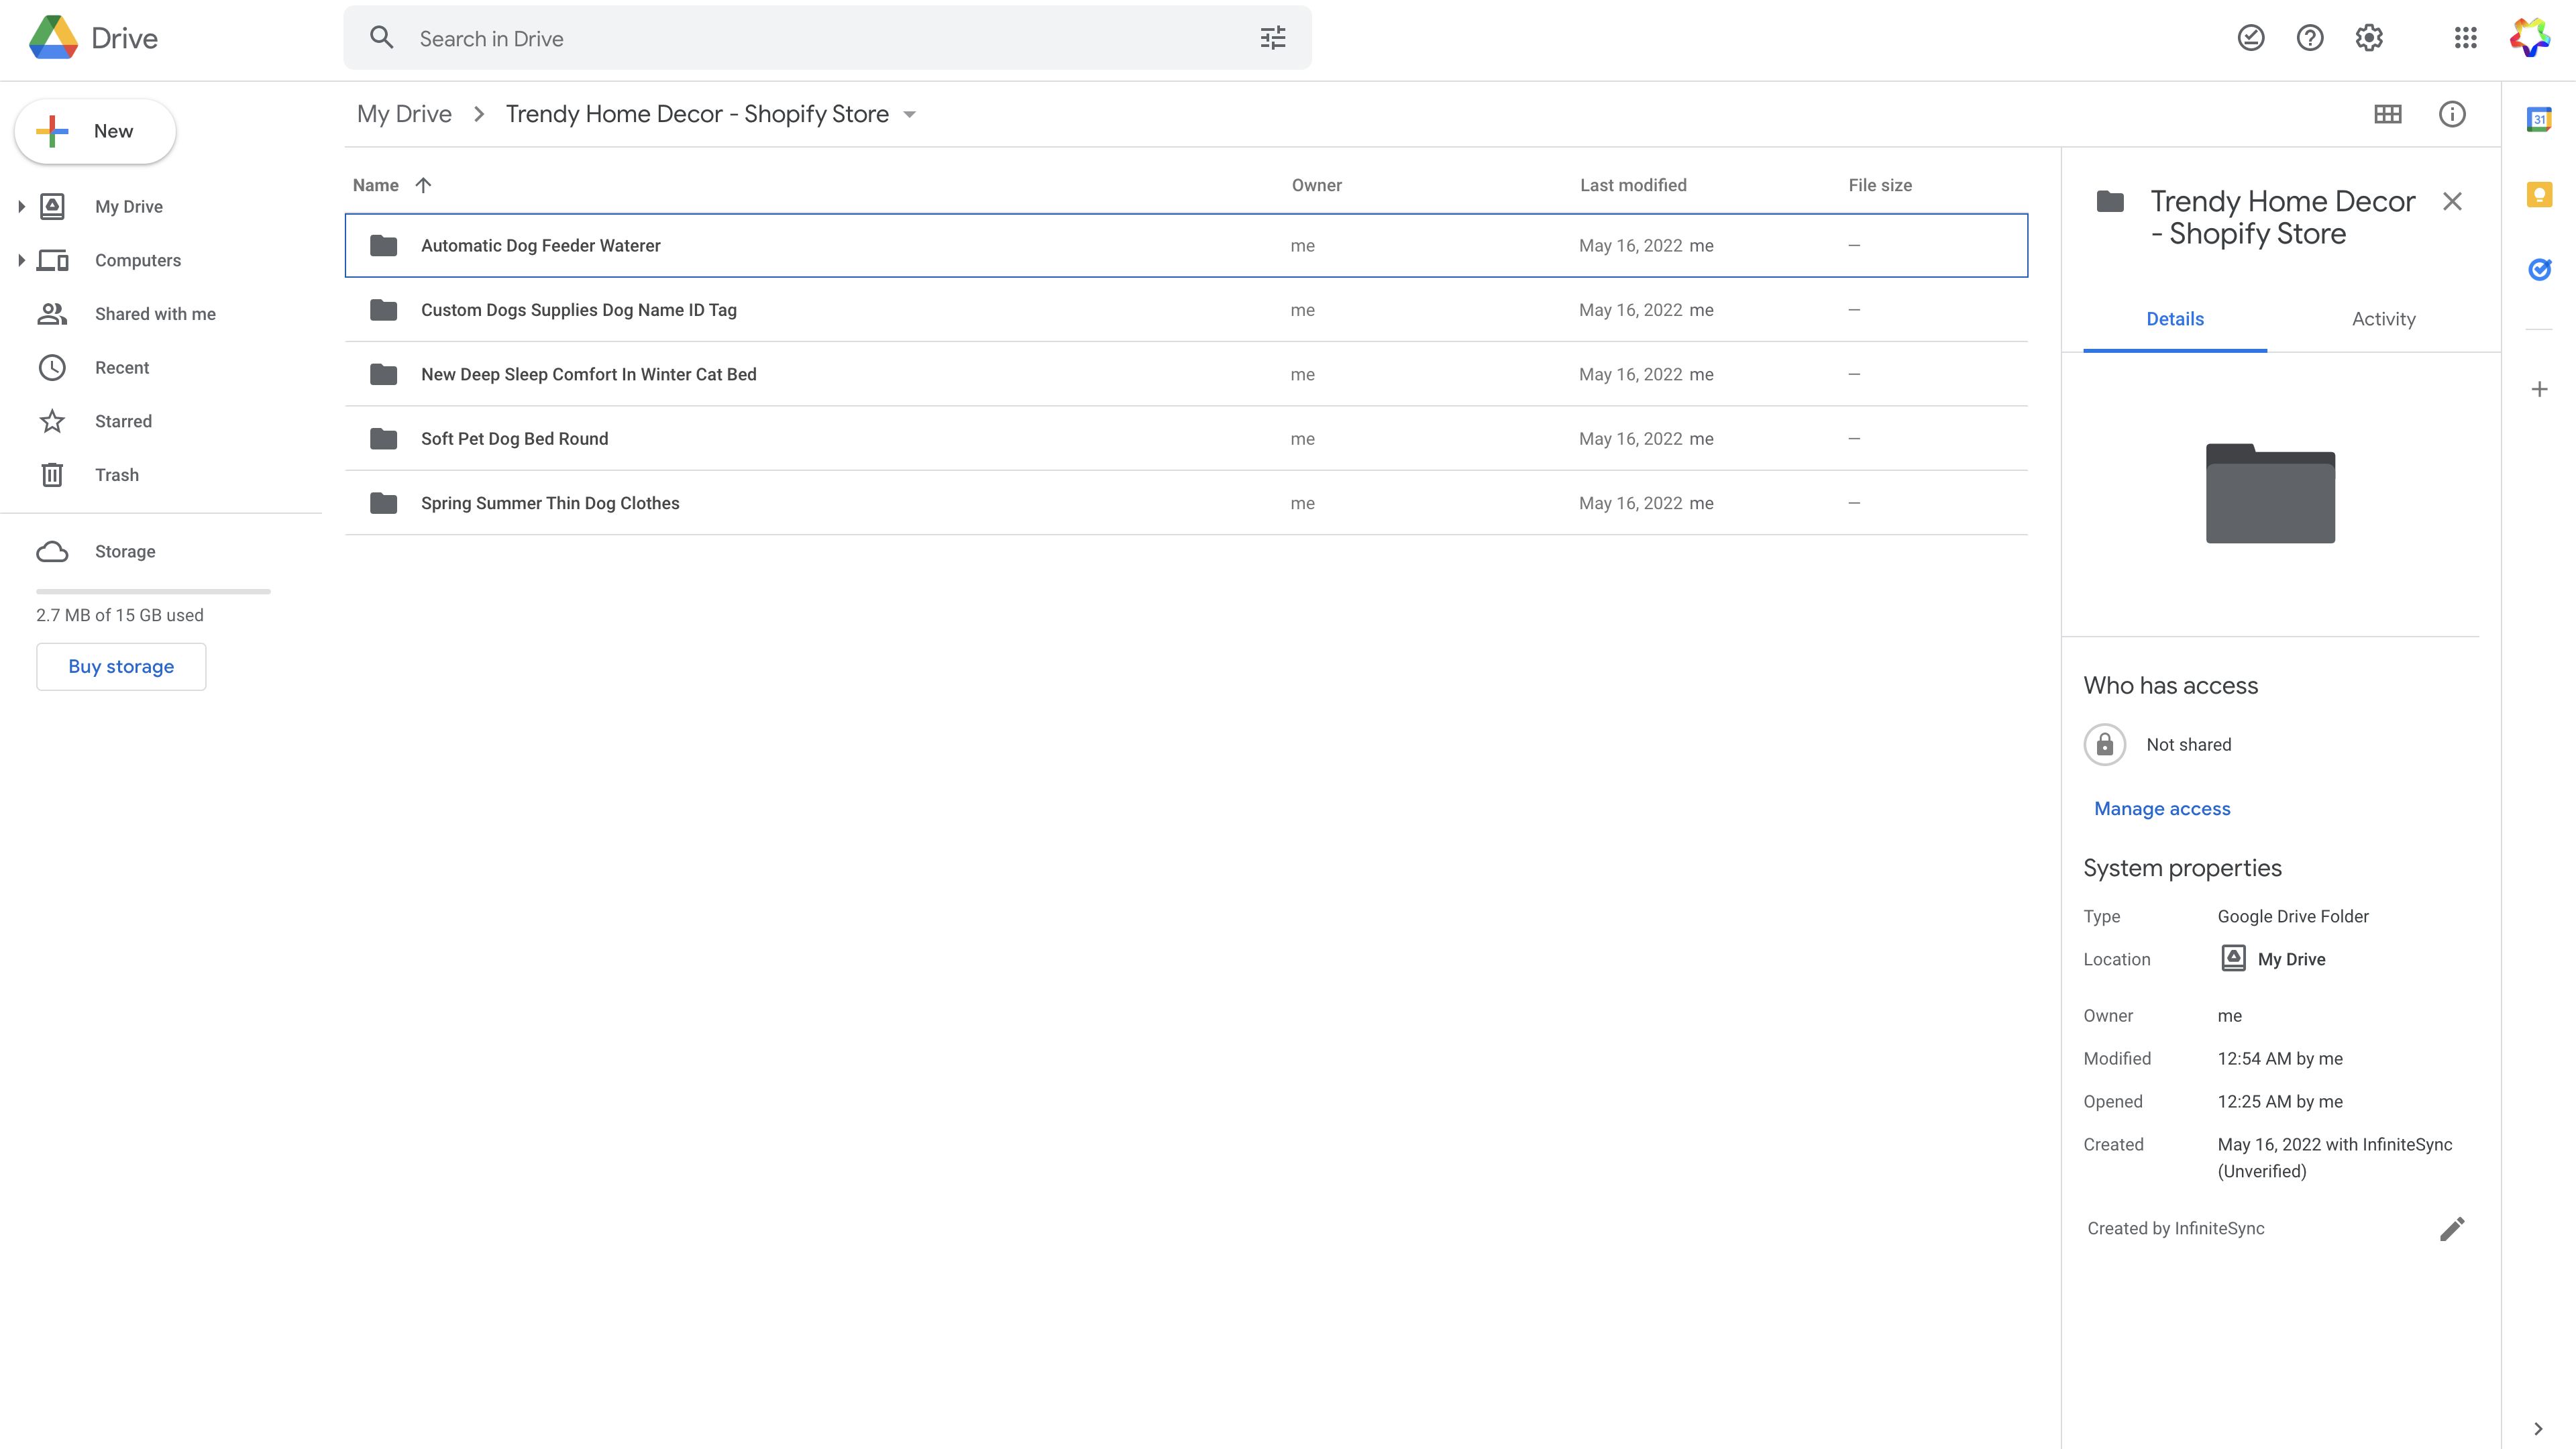Switch to the Activity tab
Image resolution: width=2576 pixels, height=1449 pixels.
click(x=2383, y=319)
